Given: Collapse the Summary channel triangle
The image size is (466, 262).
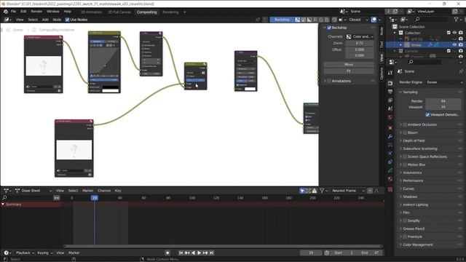Looking at the screenshot, I should coord(3,205).
